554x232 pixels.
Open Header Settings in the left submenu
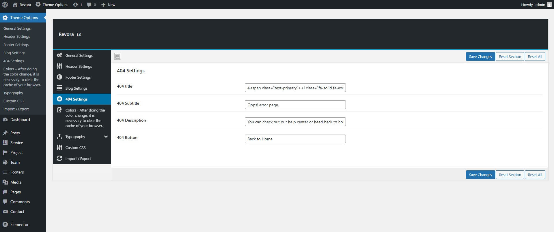click(17, 36)
